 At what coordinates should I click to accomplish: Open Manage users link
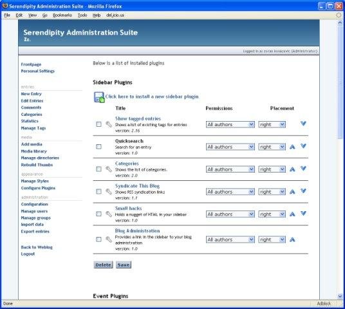tap(34, 211)
